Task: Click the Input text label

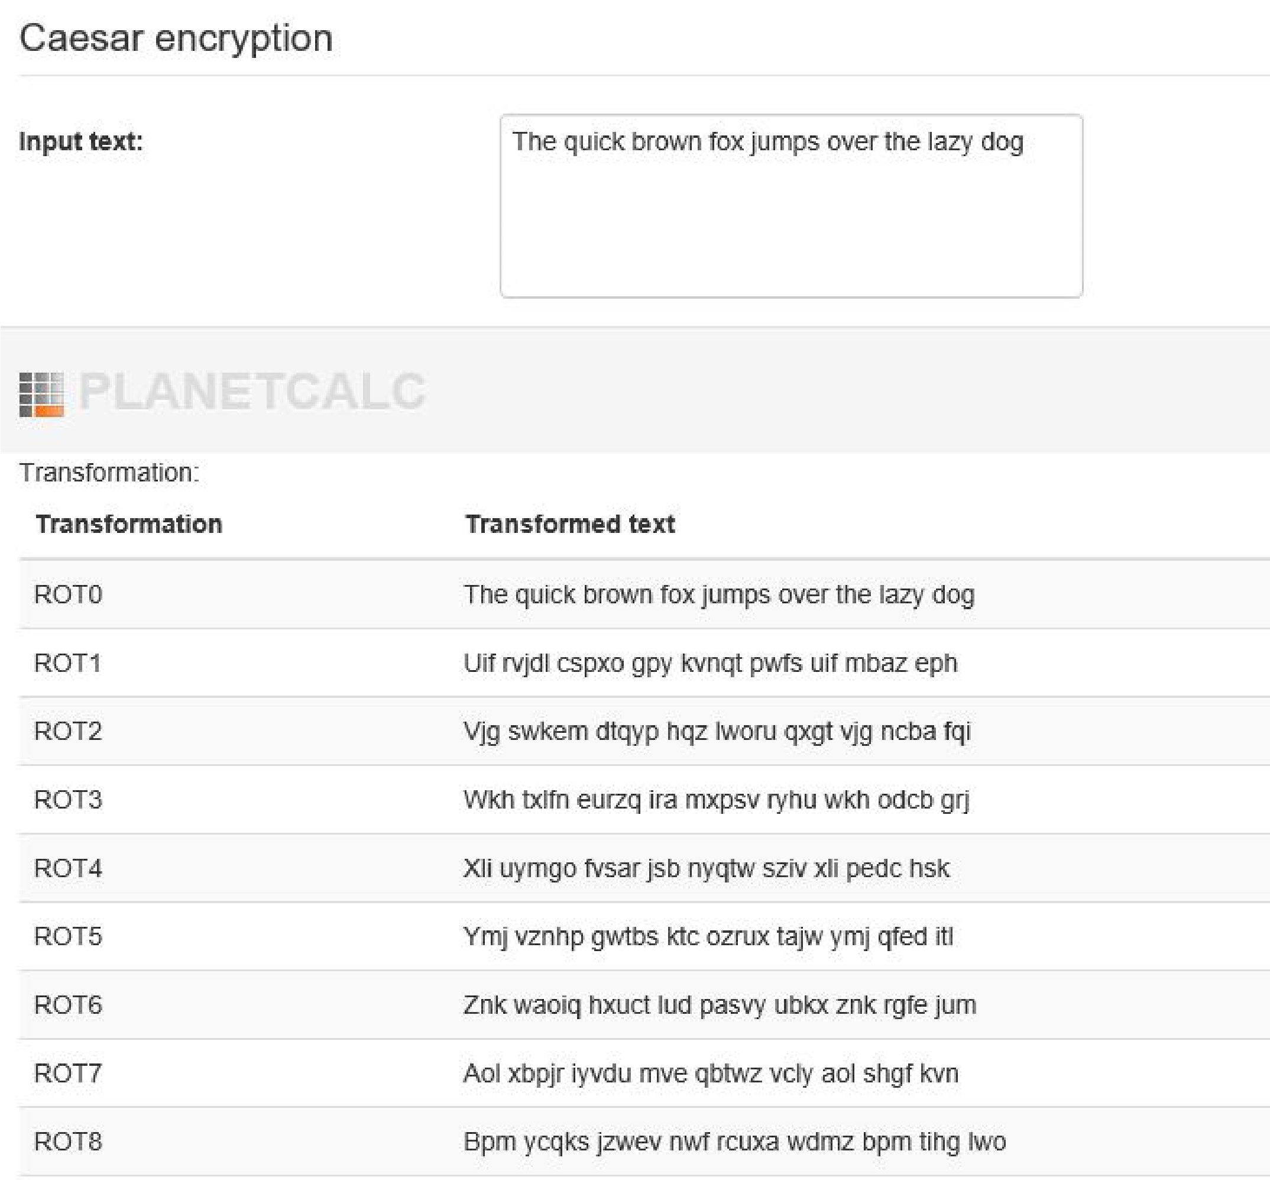Action: click(81, 141)
